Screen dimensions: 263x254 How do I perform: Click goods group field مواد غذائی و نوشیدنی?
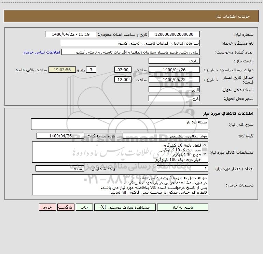[x=165, y=136]
